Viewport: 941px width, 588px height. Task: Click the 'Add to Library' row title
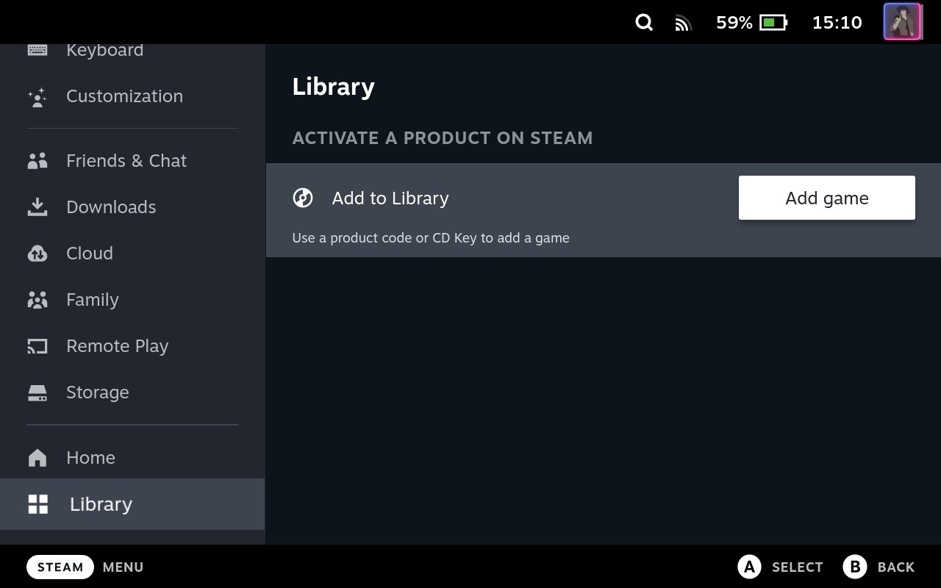point(390,198)
